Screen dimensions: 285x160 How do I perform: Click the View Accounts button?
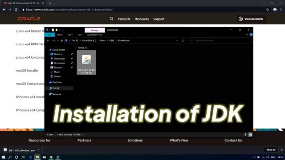coord(251,19)
